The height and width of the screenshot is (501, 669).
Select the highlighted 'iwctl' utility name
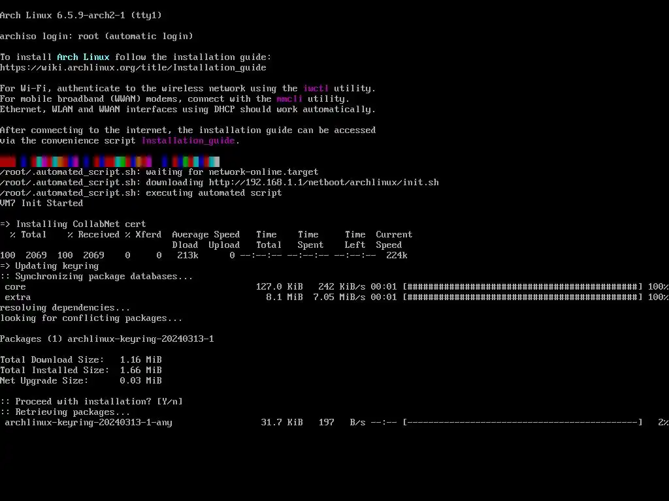(x=316, y=88)
